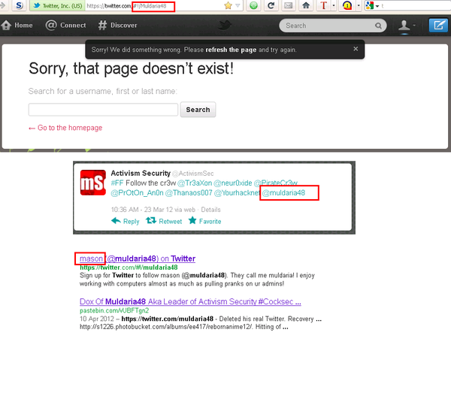
Task: Open dropdown beside yellow badge icon
Action: pyautogui.click(x=359, y=5)
